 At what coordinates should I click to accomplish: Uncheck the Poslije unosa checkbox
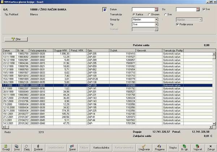pyautogui.click(x=177, y=24)
